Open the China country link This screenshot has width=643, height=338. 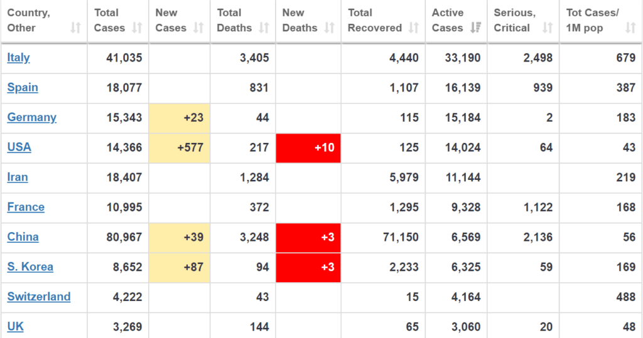click(23, 237)
